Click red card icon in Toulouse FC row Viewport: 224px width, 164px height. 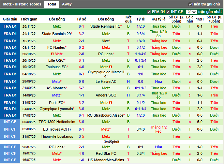click(110, 67)
